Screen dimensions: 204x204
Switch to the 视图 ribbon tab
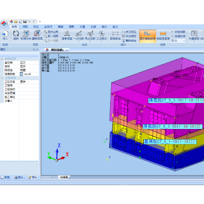(25, 27)
